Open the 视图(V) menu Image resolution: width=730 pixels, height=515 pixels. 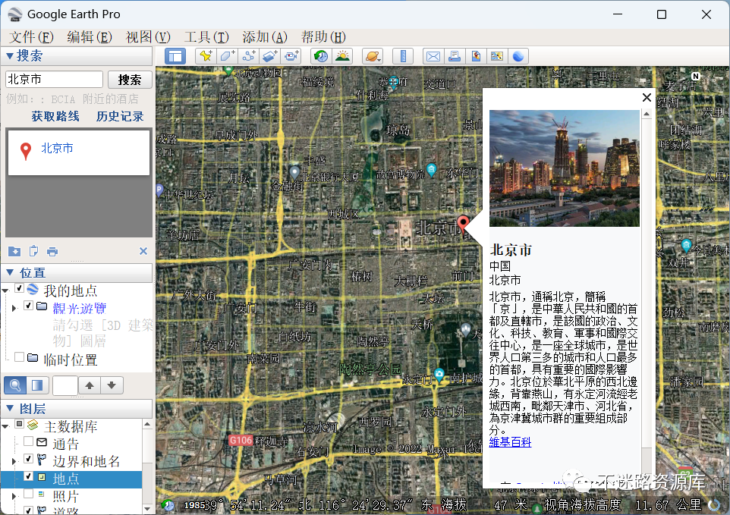(148, 36)
